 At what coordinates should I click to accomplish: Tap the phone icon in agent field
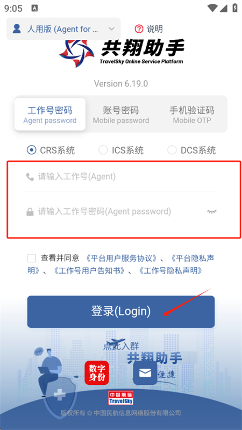coord(30,177)
